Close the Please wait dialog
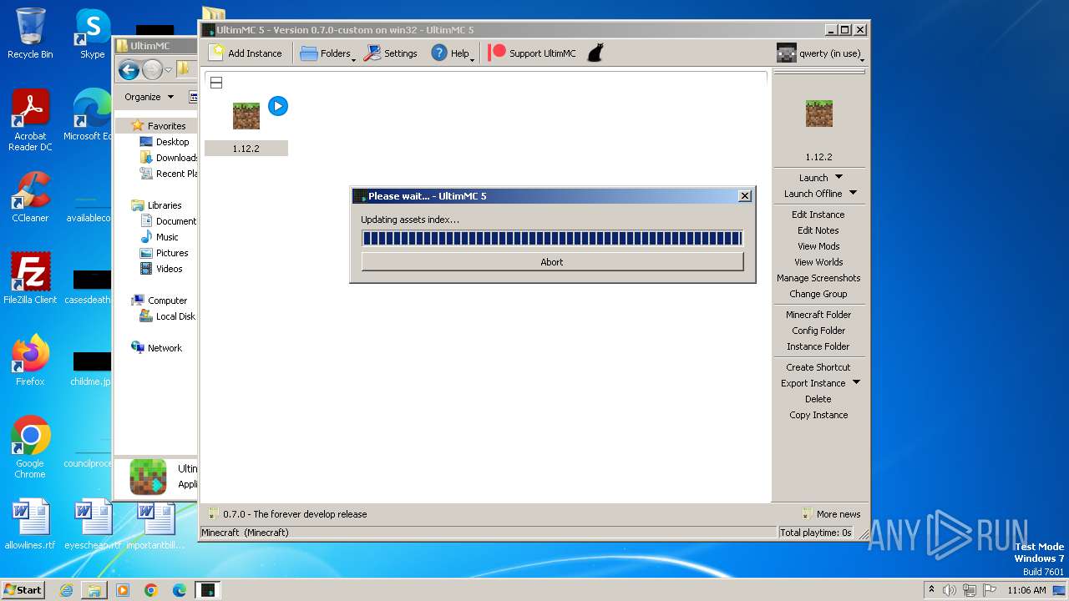The image size is (1069, 601). pos(745,196)
